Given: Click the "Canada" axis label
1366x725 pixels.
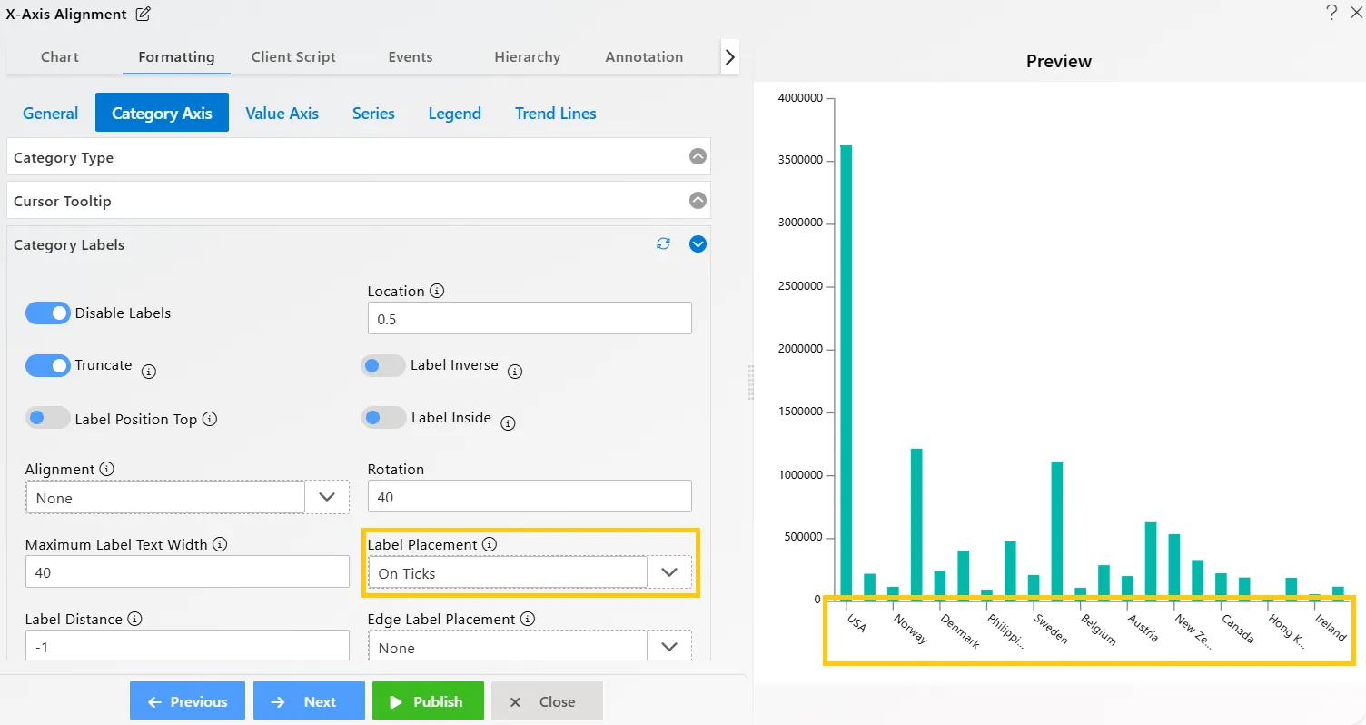Looking at the screenshot, I should pos(1238,629).
